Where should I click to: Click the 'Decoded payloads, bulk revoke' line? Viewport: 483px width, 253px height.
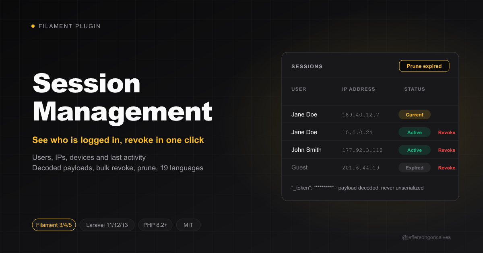pos(118,168)
